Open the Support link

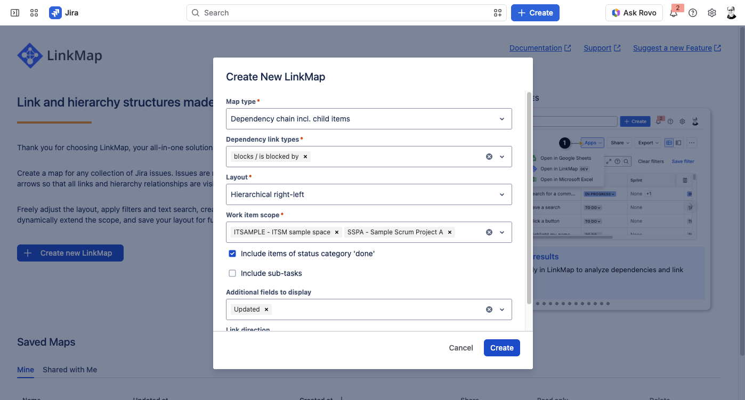(x=602, y=48)
